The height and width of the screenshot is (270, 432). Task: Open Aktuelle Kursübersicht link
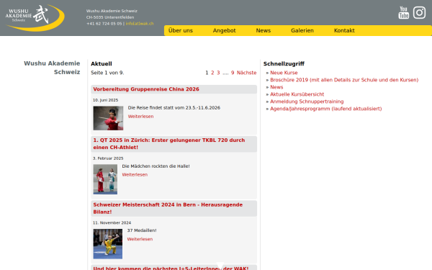coord(297,94)
